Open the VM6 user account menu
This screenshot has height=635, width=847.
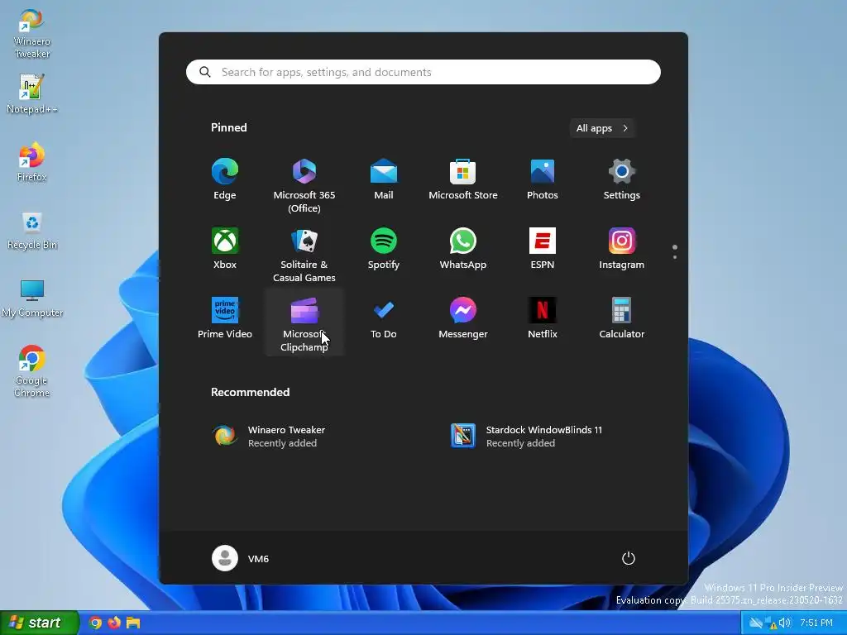[241, 558]
